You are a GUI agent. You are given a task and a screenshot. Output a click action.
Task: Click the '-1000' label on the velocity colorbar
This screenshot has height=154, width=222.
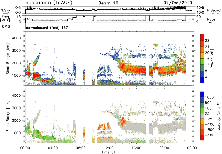coord(211,135)
